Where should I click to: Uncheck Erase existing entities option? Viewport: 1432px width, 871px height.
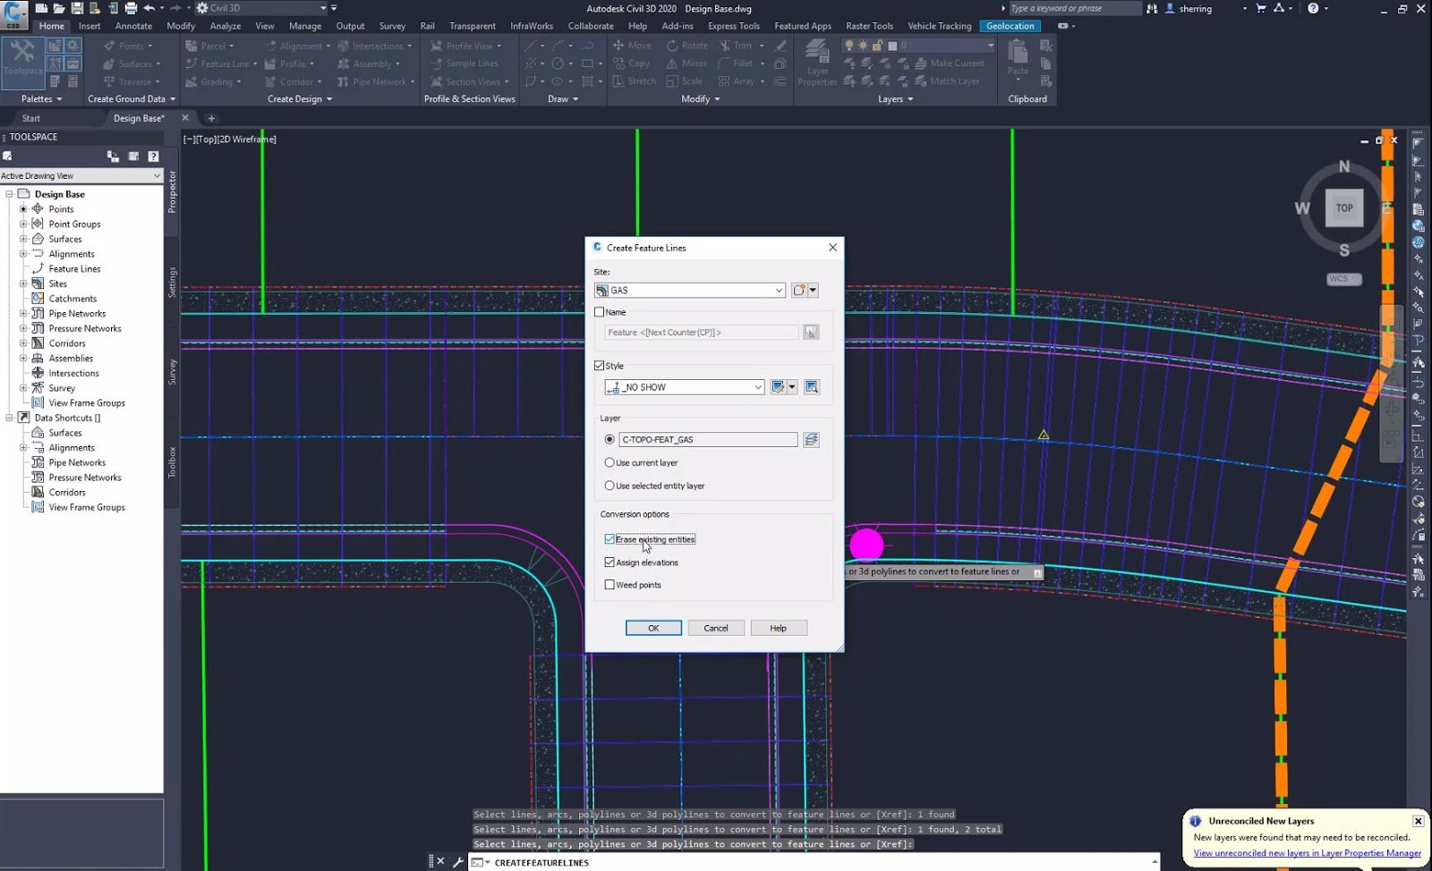[609, 538]
